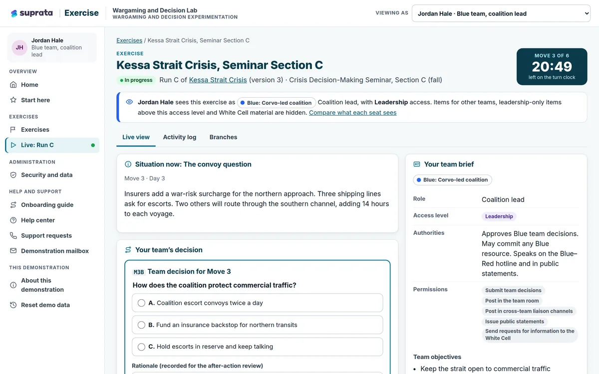This screenshot has width=599, height=374.
Task: Click the phone icon for Support requests
Action: pyautogui.click(x=13, y=236)
